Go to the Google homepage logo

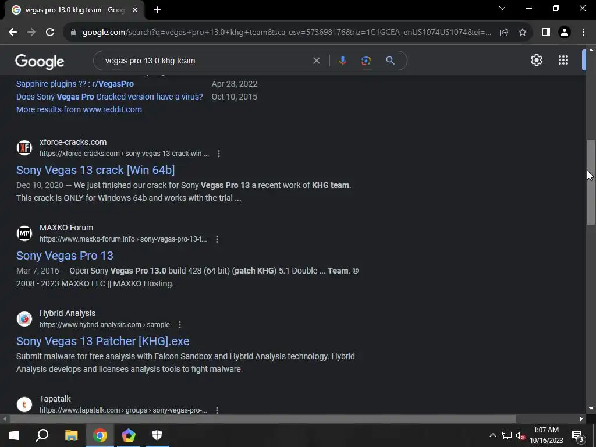click(x=40, y=61)
